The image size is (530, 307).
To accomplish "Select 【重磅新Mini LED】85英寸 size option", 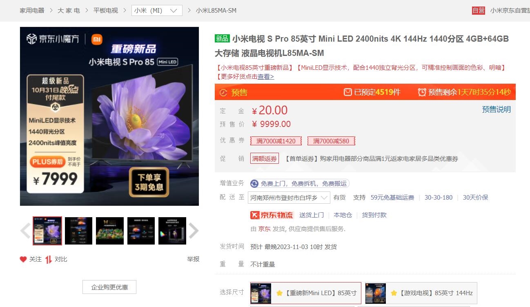I will click(x=306, y=293).
